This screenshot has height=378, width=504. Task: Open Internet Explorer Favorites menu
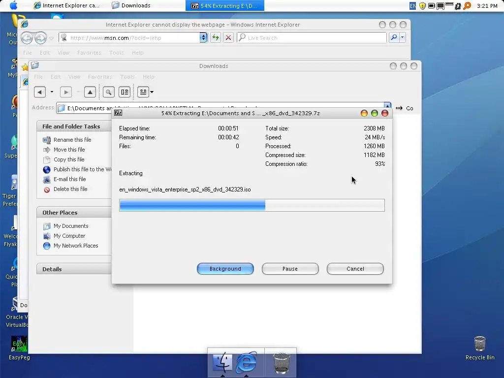(89, 53)
